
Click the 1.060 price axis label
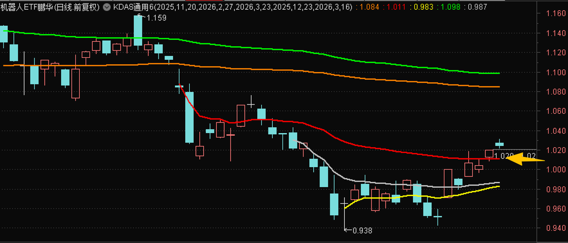tap(555, 111)
